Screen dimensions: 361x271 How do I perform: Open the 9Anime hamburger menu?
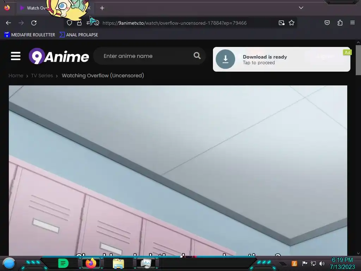(x=16, y=56)
